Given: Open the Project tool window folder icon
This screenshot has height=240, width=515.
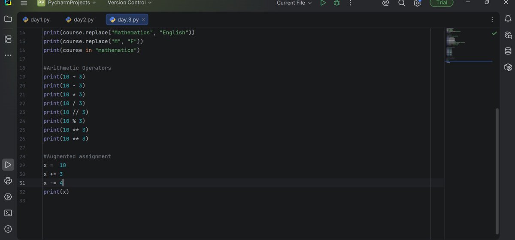Looking at the screenshot, I should (x=8, y=19).
